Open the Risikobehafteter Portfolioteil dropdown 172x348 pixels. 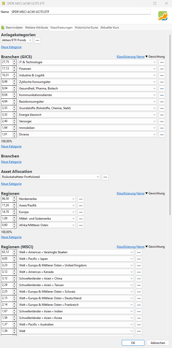51,177
